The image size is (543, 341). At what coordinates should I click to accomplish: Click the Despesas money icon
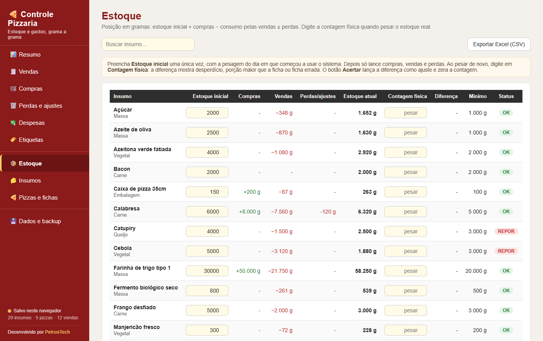[x=13, y=123]
